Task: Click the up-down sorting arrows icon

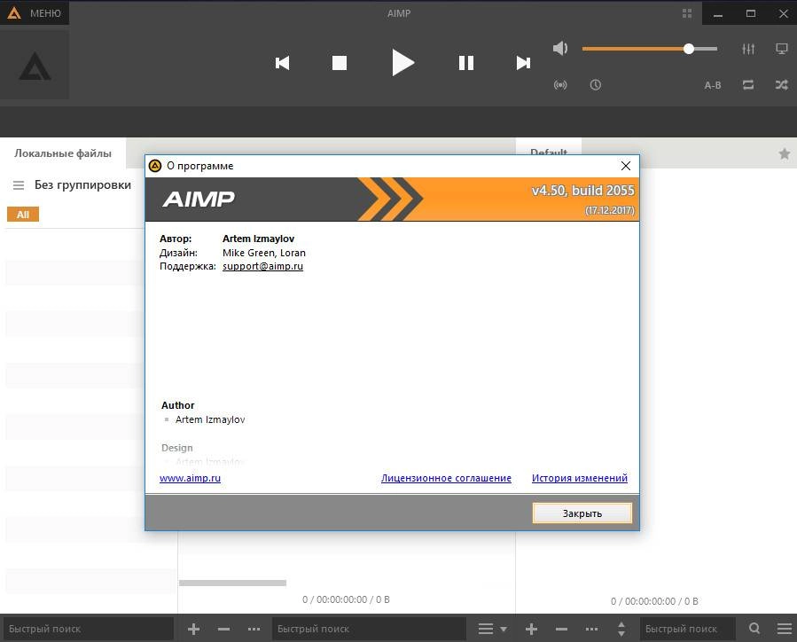Action: point(621,630)
